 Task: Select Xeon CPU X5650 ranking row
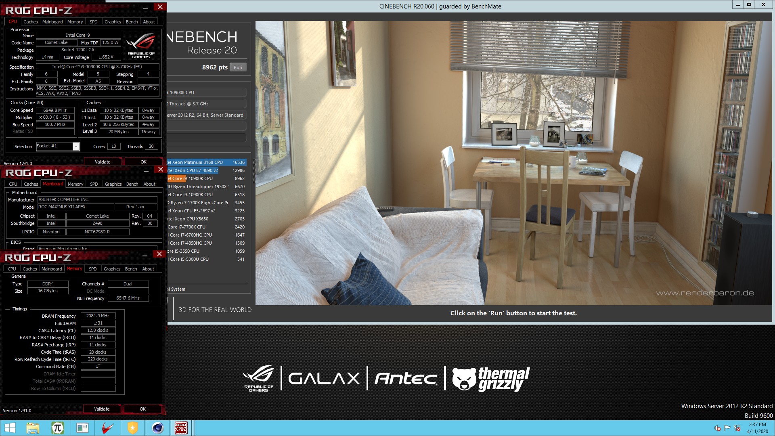tap(207, 219)
